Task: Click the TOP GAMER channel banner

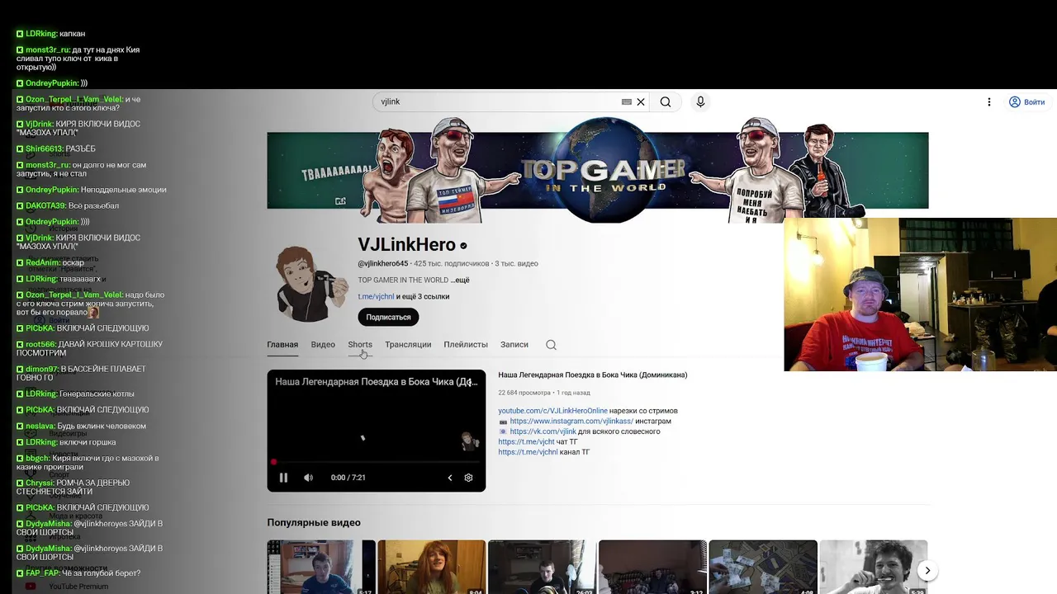Action: [x=598, y=170]
